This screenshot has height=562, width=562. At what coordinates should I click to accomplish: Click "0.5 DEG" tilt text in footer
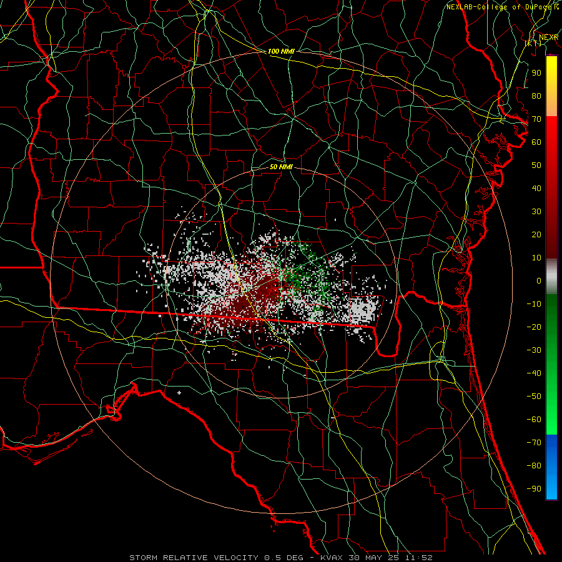click(x=284, y=558)
